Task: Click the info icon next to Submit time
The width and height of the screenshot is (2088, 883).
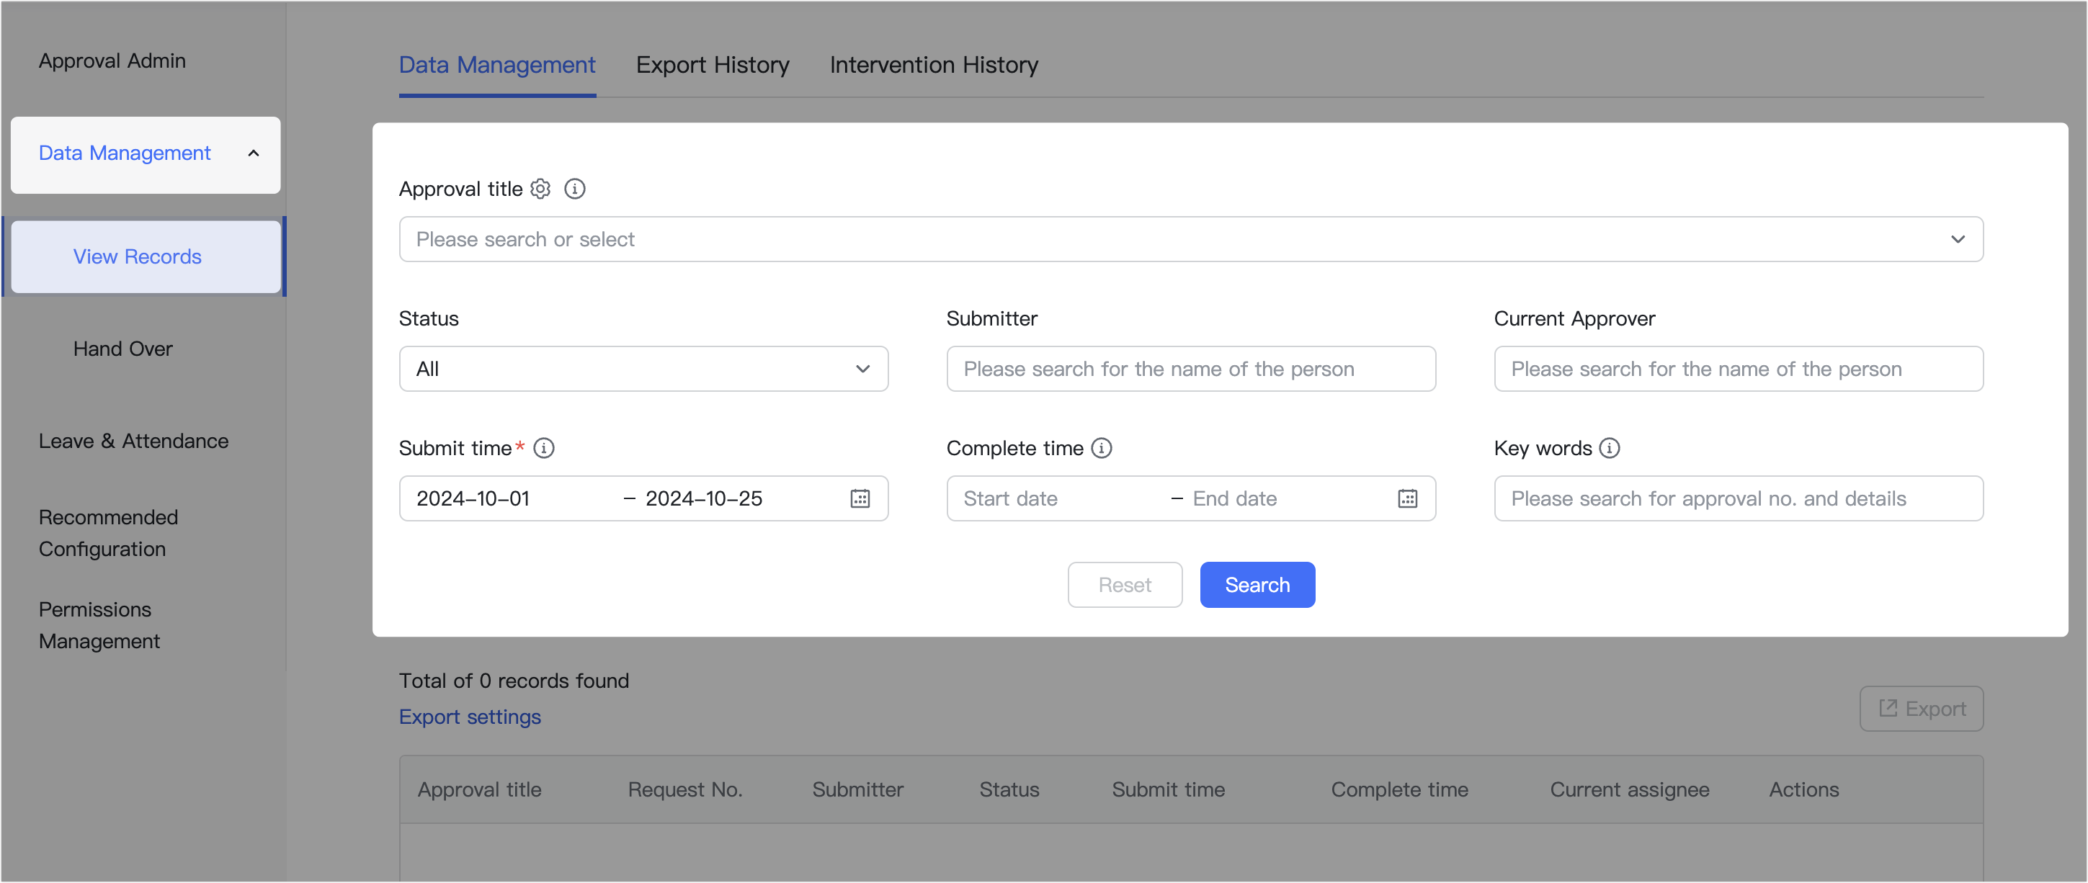Action: click(545, 447)
